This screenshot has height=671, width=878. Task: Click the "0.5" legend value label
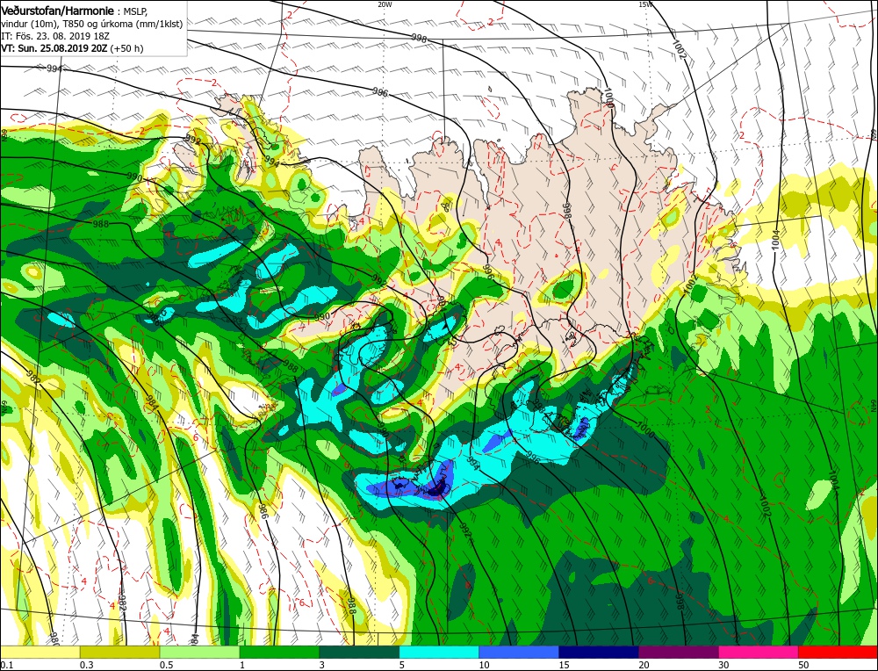166,665
